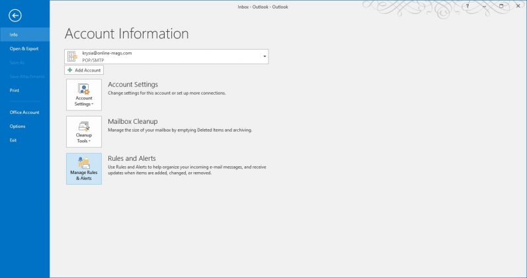Image resolution: width=527 pixels, height=278 pixels.
Task: Minimize the Outlook window
Action: click(484, 6)
